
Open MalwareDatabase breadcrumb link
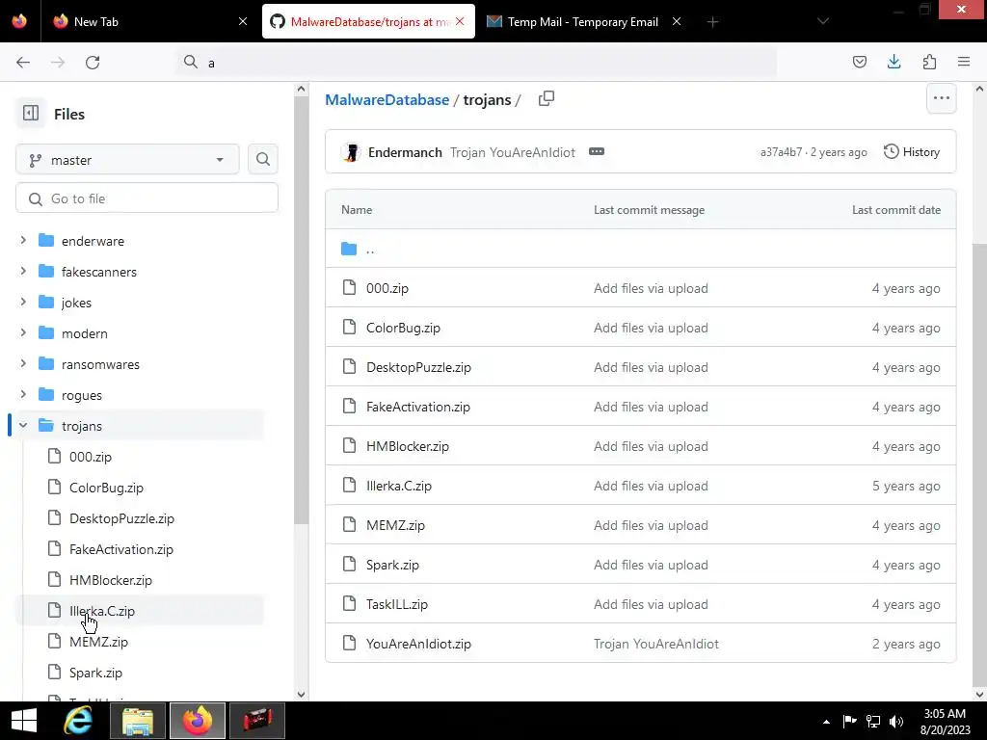[x=387, y=100]
